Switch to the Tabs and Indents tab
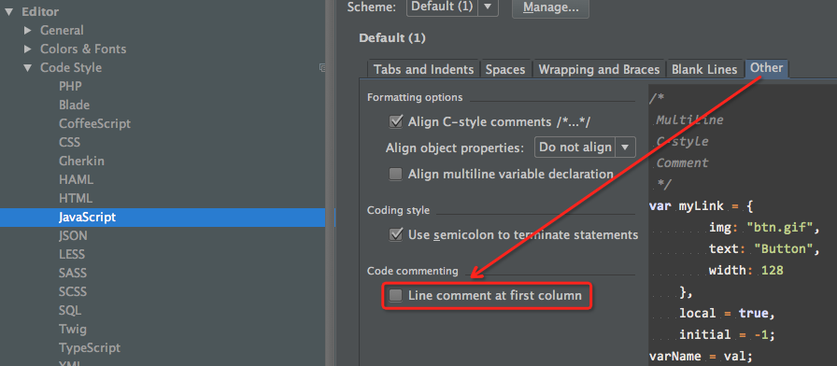 (x=424, y=69)
